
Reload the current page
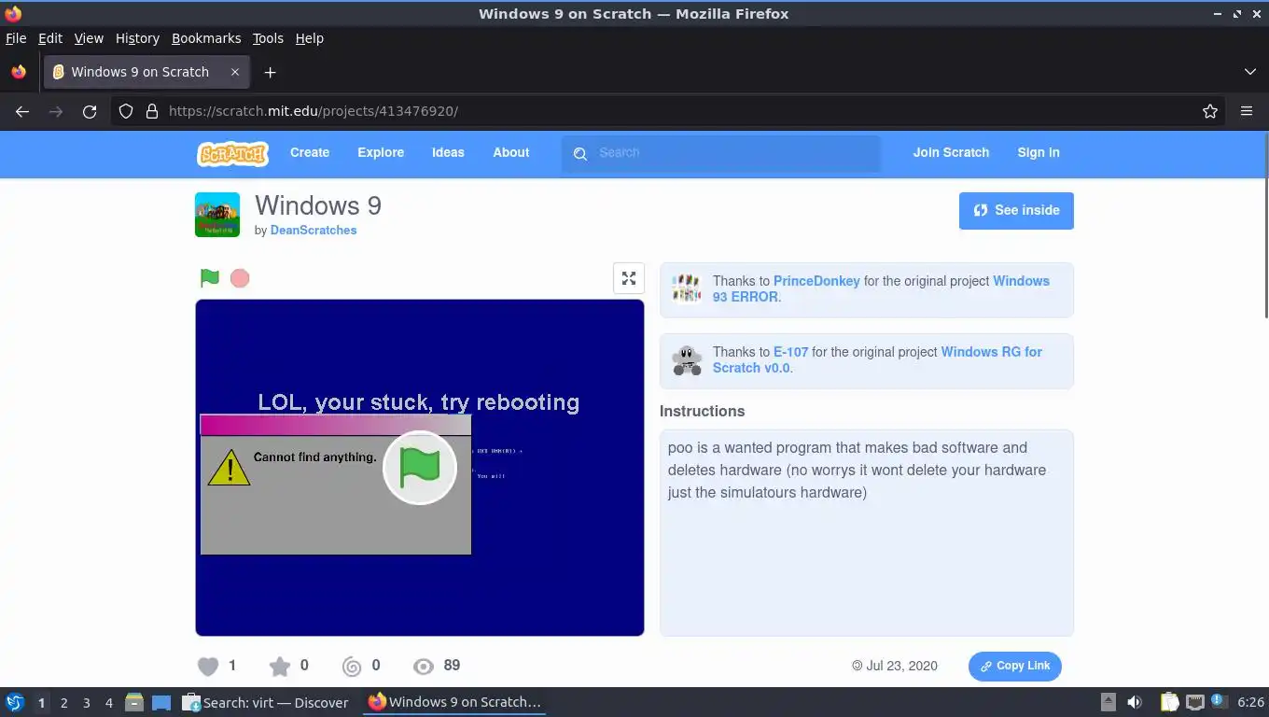(90, 111)
